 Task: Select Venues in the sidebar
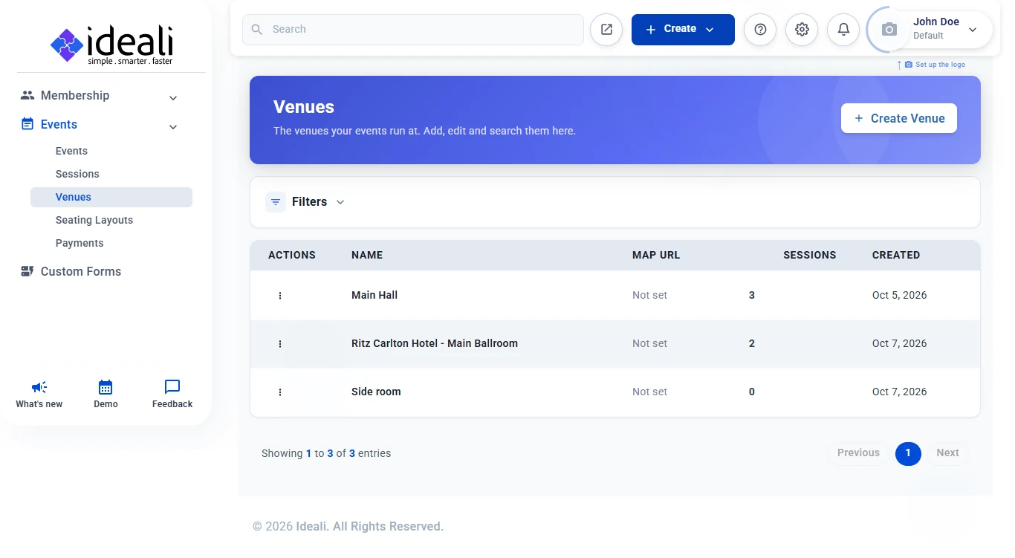[111, 197]
